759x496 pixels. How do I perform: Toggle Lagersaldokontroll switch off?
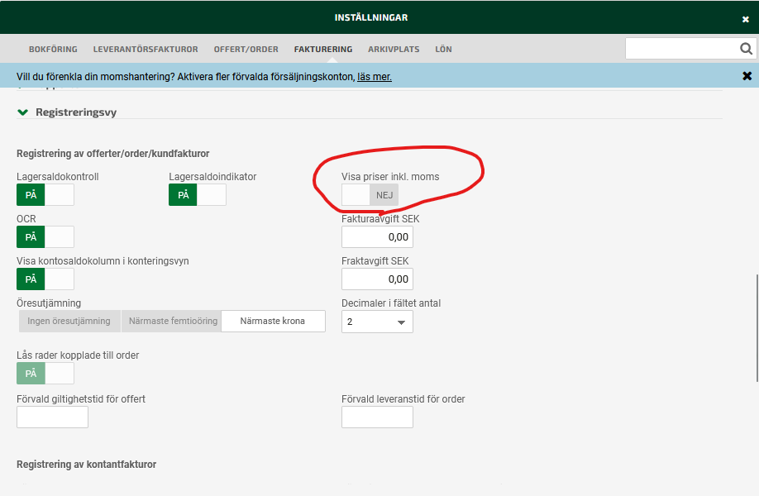click(45, 195)
